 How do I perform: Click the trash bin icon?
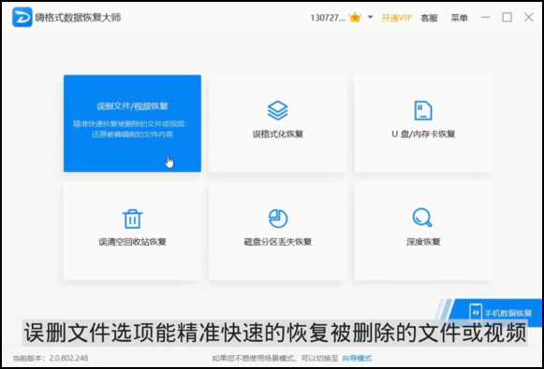click(x=133, y=219)
